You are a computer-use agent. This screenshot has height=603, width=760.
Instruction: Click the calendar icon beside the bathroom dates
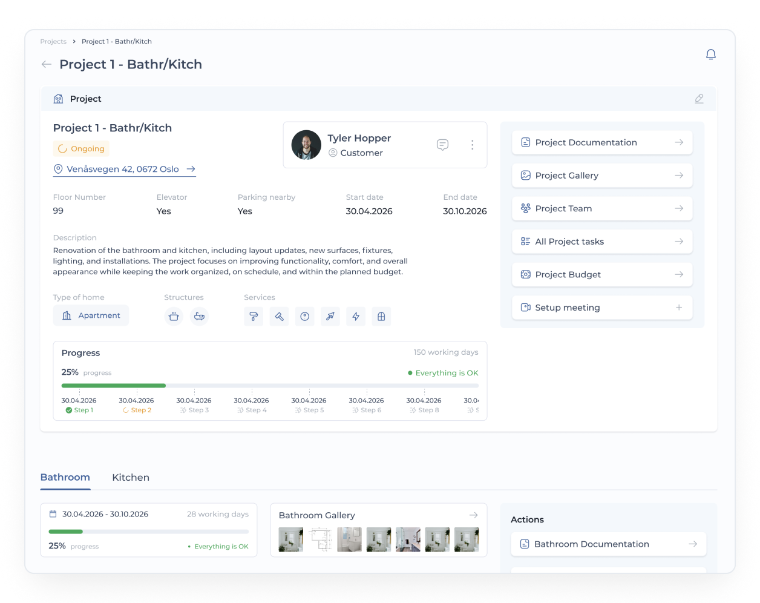pyautogui.click(x=53, y=514)
